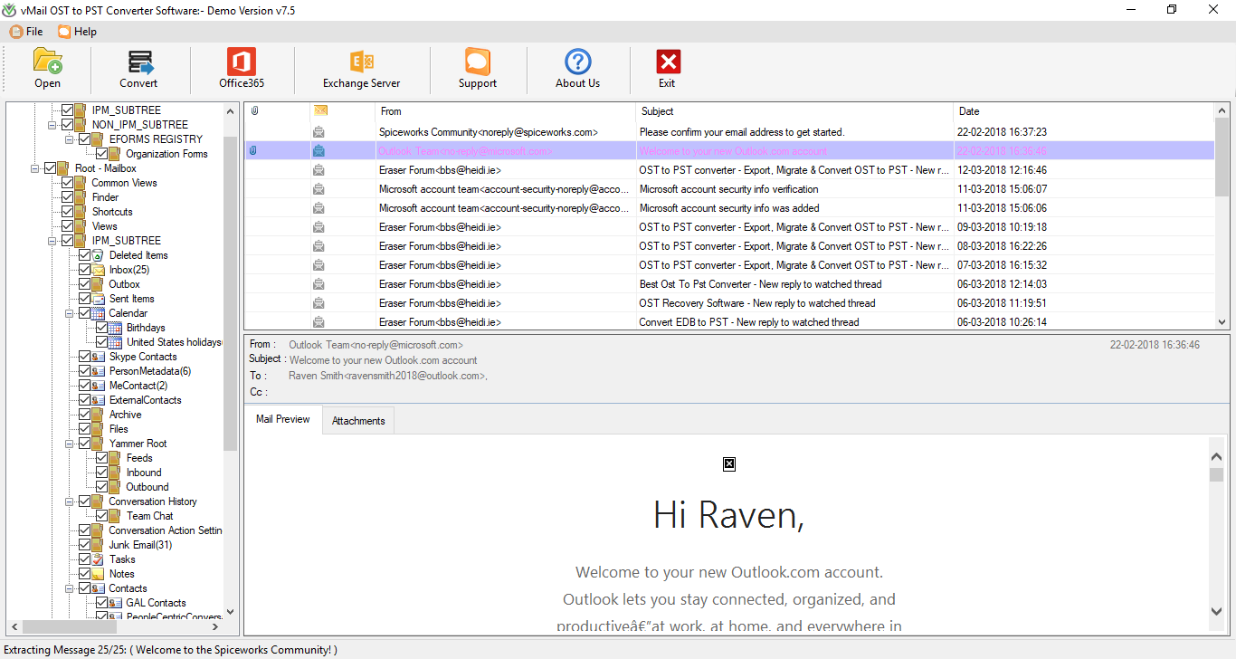Click the Sent Items folder icon
Image resolution: width=1236 pixels, height=659 pixels.
[99, 299]
